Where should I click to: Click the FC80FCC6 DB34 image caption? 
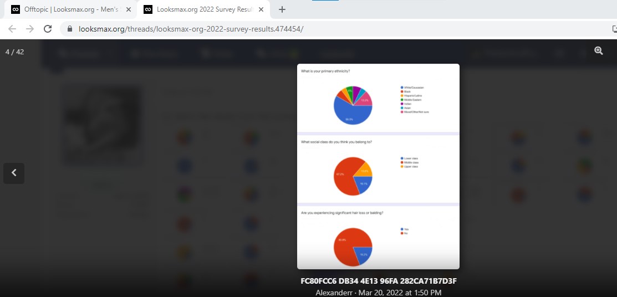379,281
